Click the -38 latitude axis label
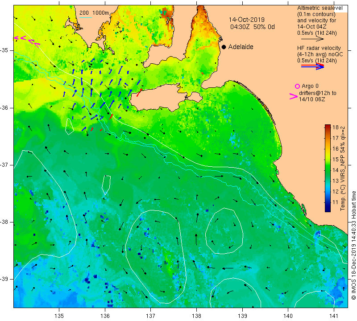This screenshot has width=357, height=321. coord(5,222)
